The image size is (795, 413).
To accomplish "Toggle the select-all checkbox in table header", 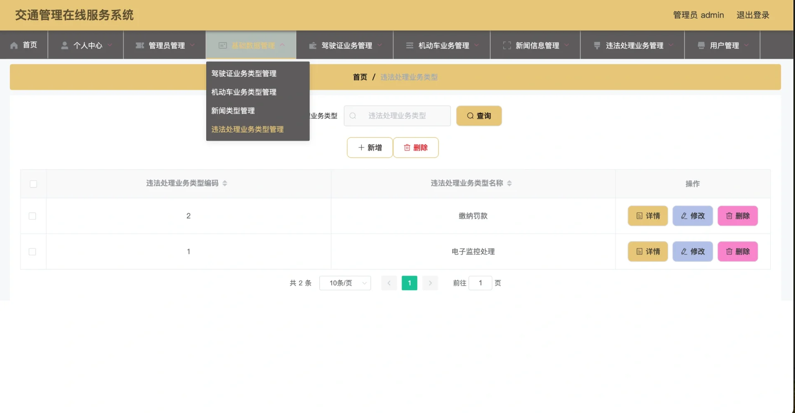I will (x=34, y=184).
